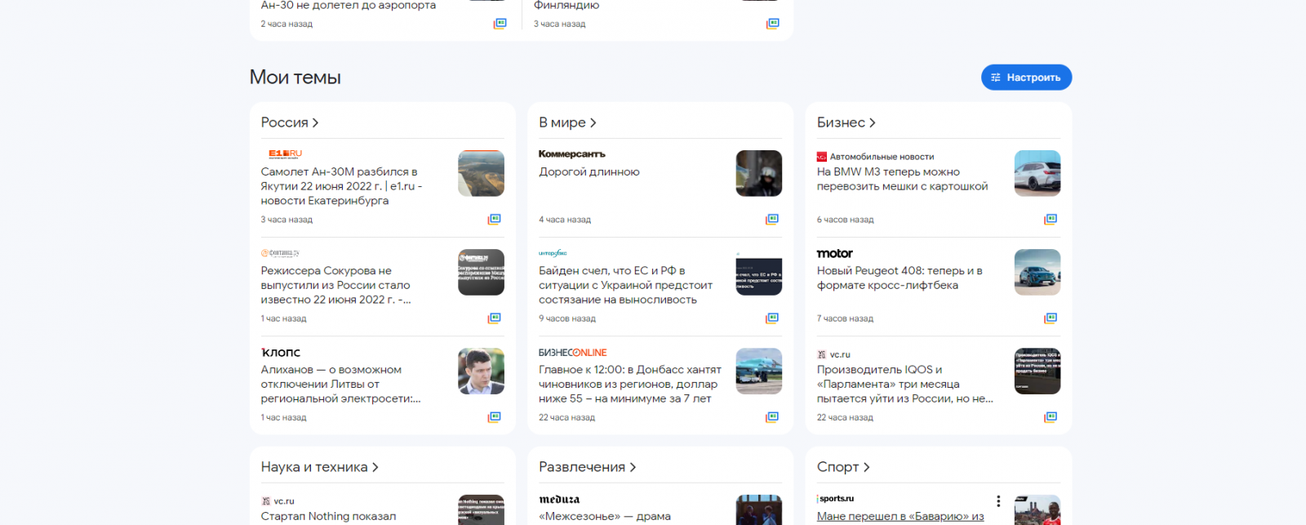This screenshot has height=525, width=1306.
Task: Click the Фонтанка source logo
Action: point(280,253)
